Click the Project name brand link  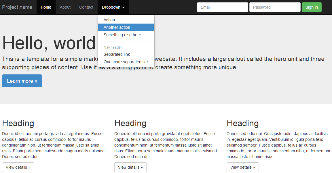[x=17, y=7]
